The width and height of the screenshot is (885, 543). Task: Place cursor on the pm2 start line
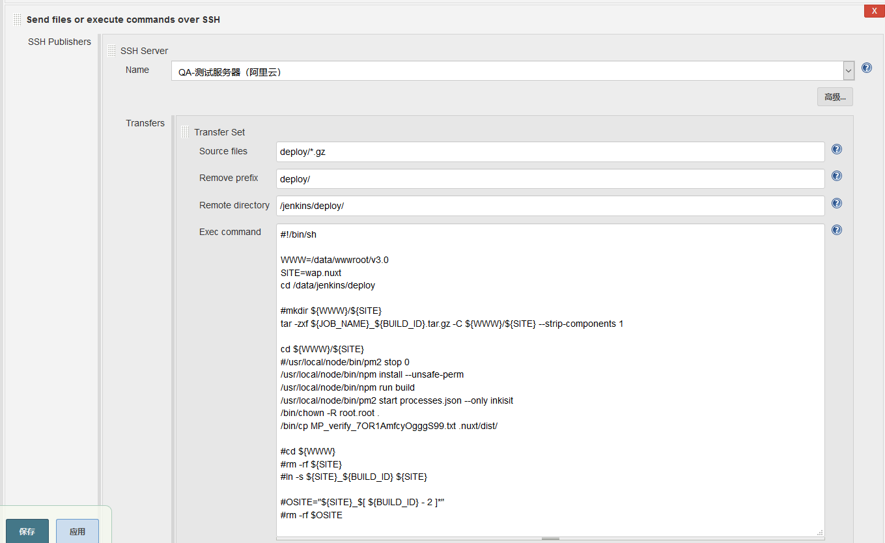click(x=397, y=400)
